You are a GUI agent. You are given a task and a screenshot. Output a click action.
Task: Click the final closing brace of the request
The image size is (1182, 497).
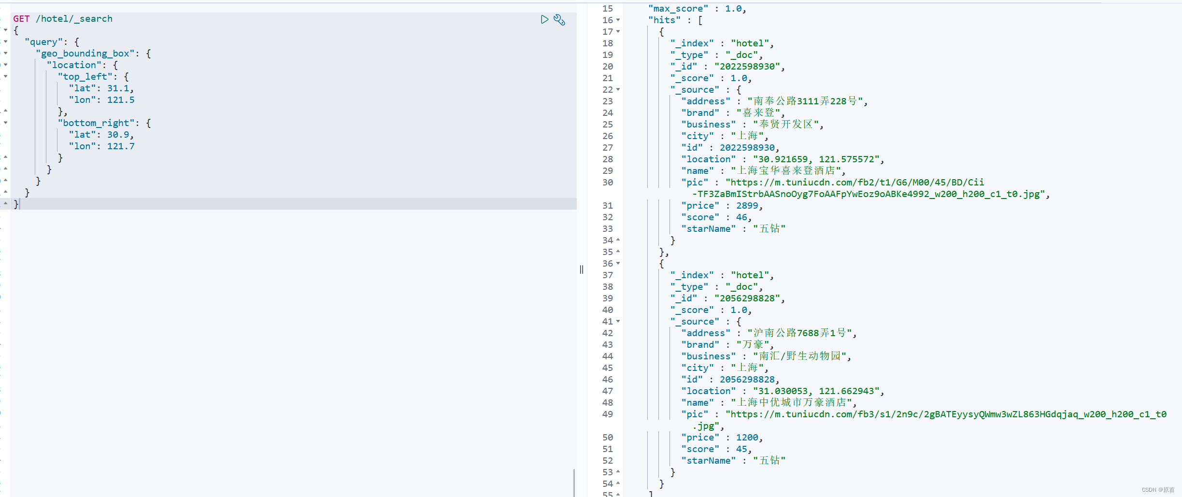pyautogui.click(x=16, y=204)
